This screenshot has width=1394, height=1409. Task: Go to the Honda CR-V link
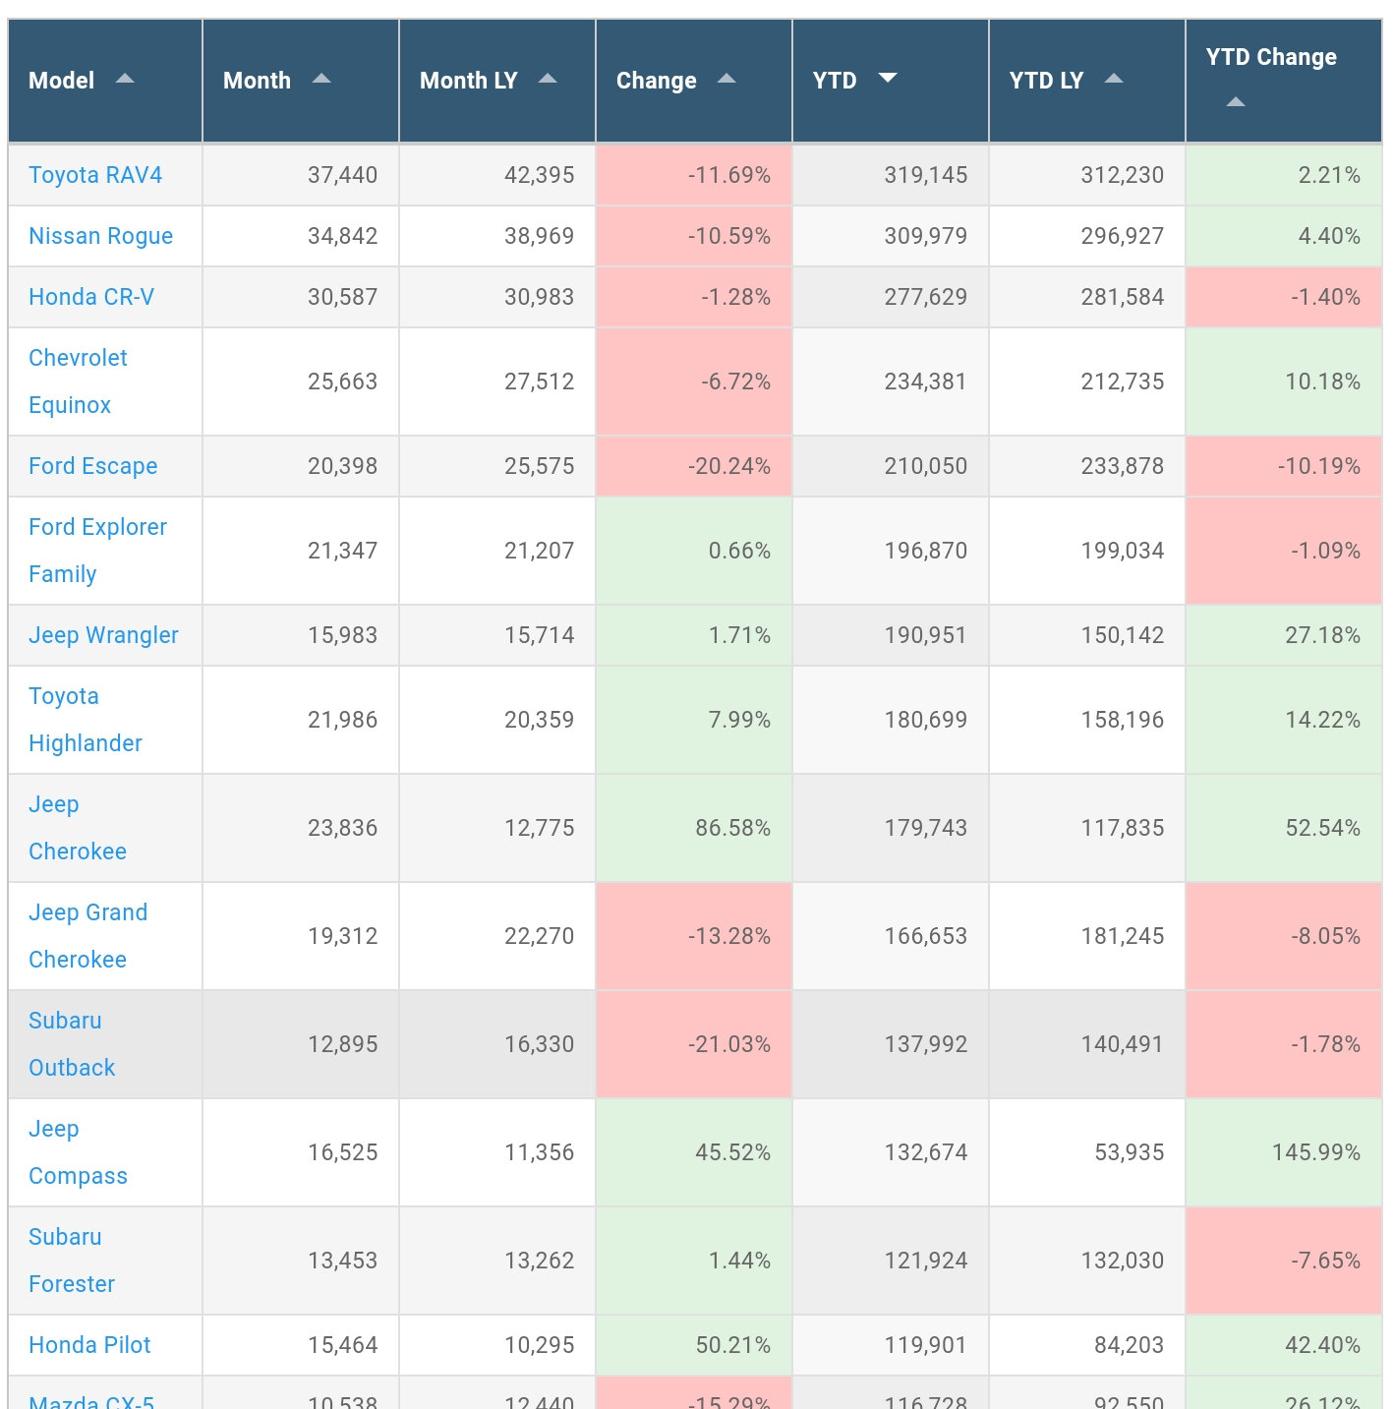(x=91, y=297)
